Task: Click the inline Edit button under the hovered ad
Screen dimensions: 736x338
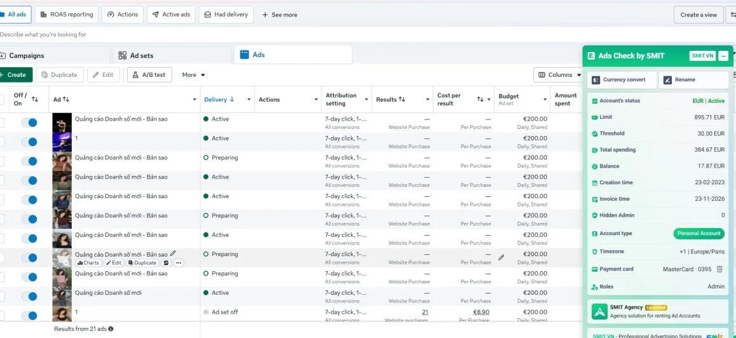Action: click(x=114, y=263)
